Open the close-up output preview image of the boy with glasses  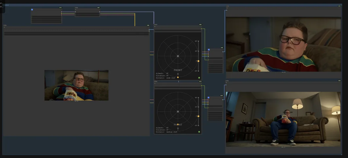coord(284,44)
